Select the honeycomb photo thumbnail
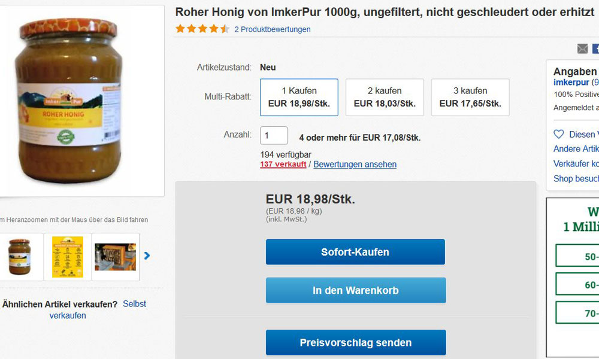Screen dimensions: 599x359 click(116, 257)
